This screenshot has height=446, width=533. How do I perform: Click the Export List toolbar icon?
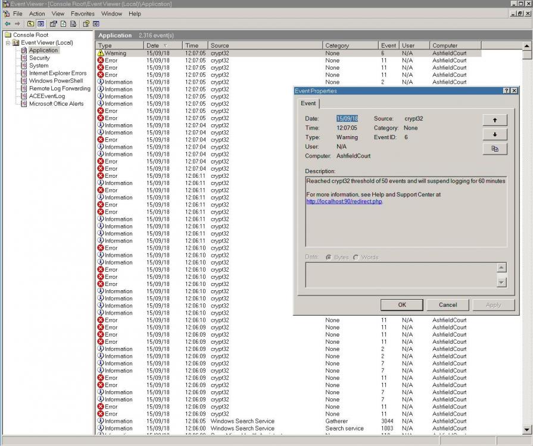tap(73, 24)
